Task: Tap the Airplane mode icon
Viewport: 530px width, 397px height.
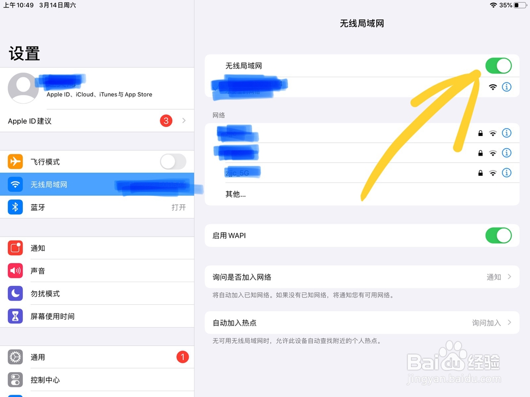Action: coord(15,161)
